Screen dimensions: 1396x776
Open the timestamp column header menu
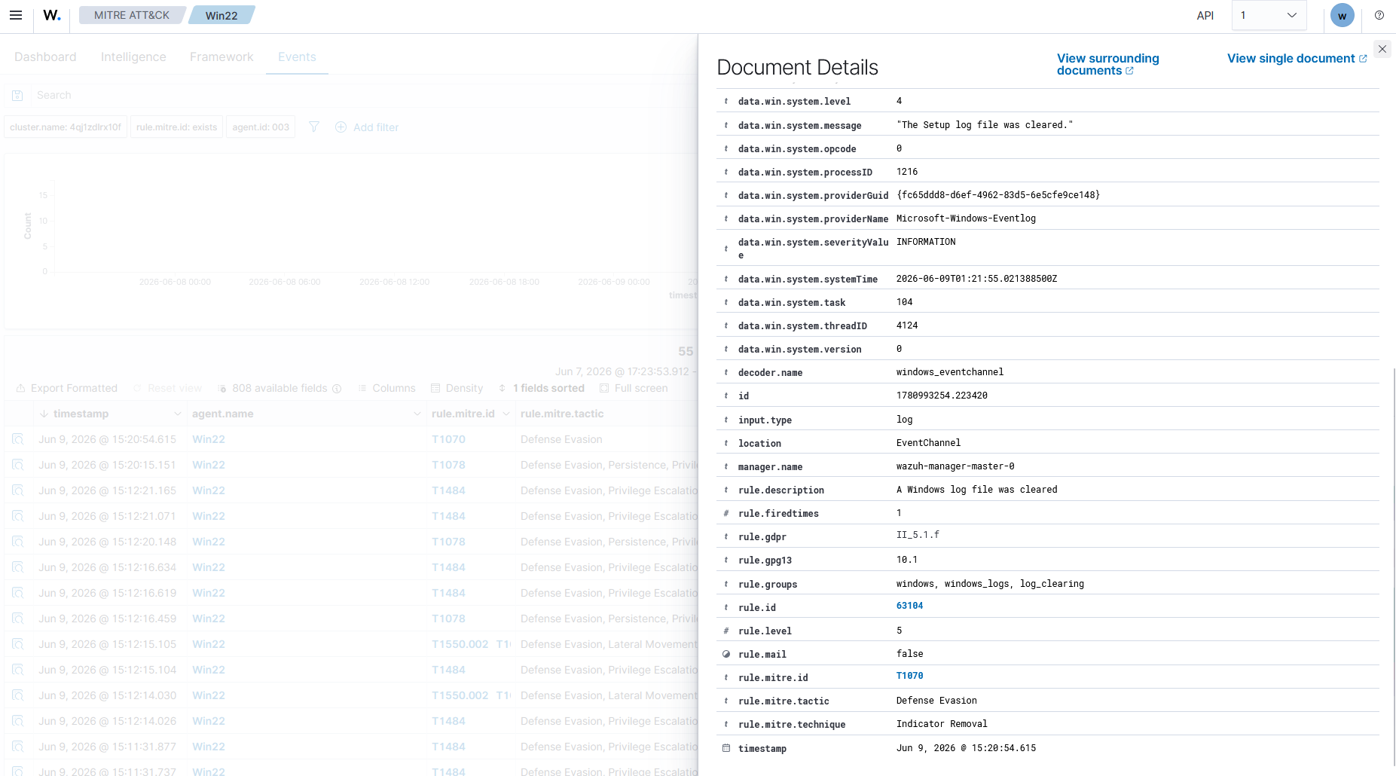tap(178, 414)
